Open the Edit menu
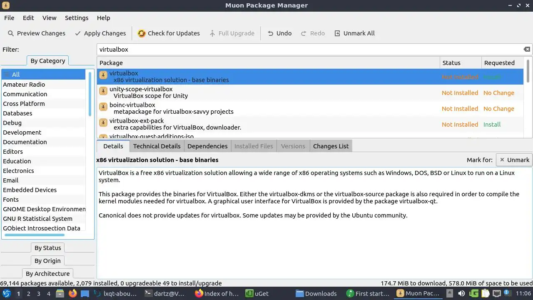 [x=28, y=18]
